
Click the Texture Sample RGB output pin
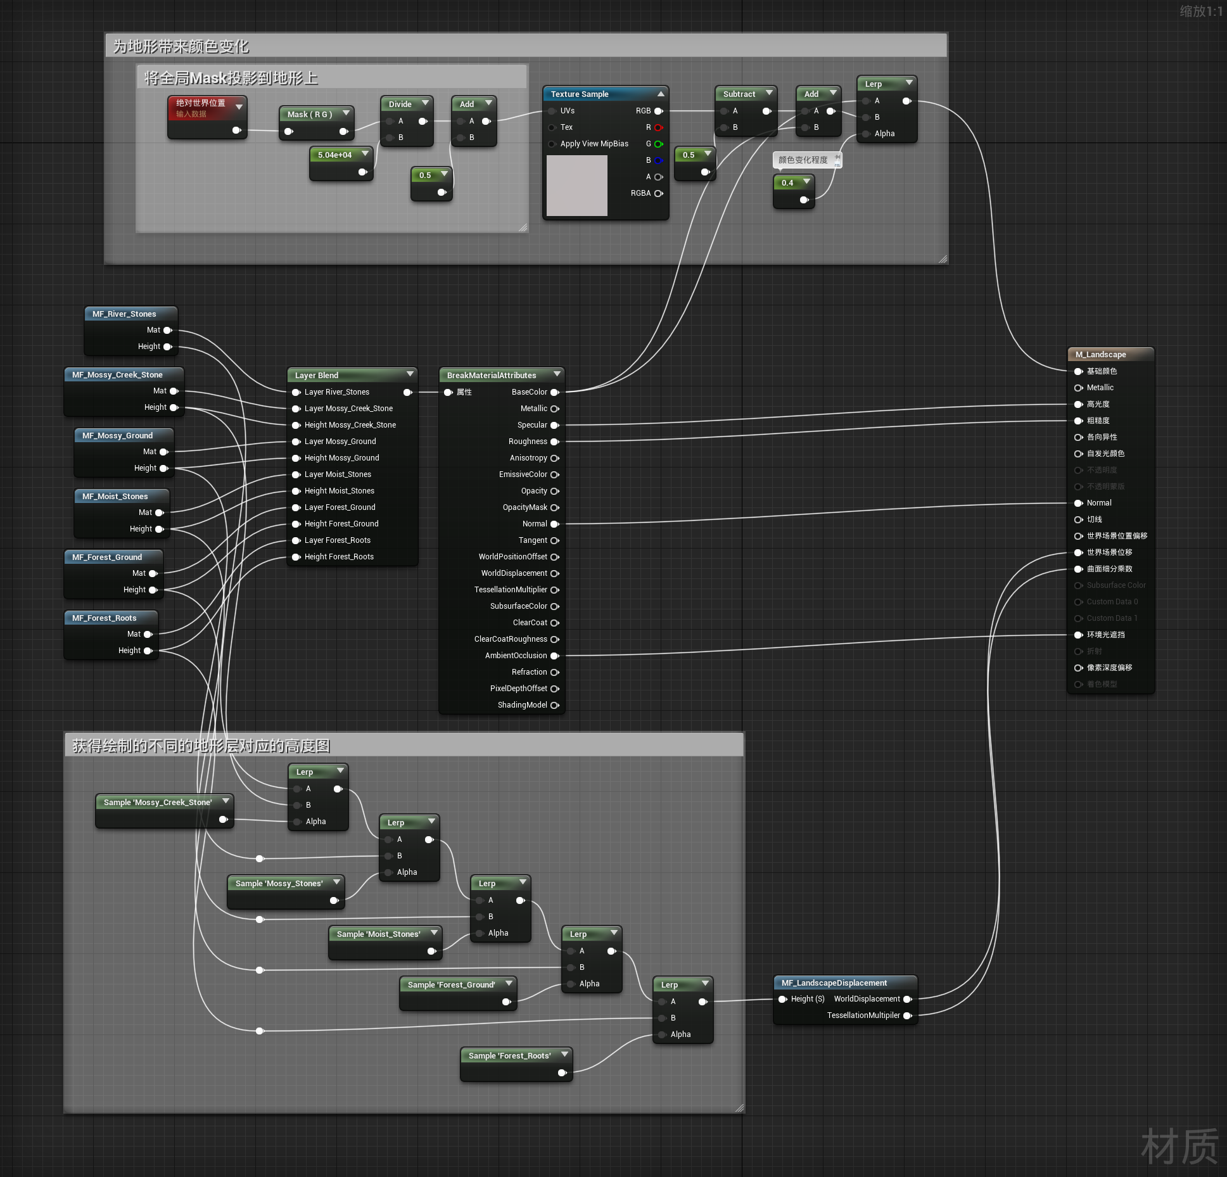click(658, 111)
